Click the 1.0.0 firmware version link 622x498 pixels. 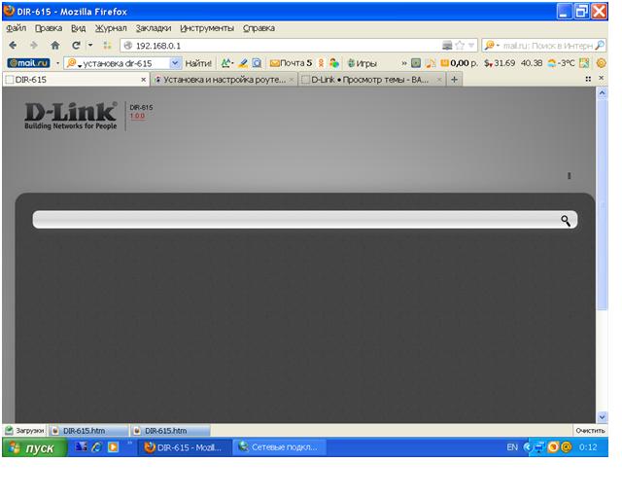[137, 116]
